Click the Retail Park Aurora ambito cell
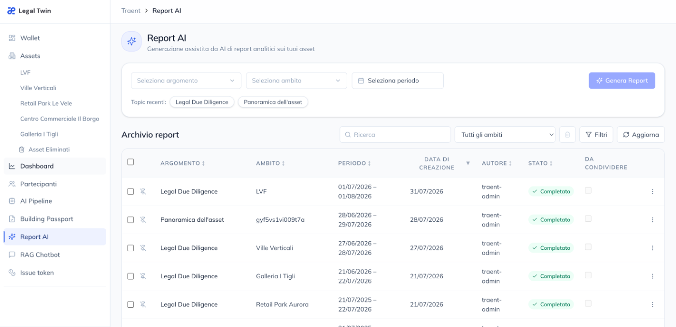This screenshot has width=676, height=327. (x=282, y=304)
